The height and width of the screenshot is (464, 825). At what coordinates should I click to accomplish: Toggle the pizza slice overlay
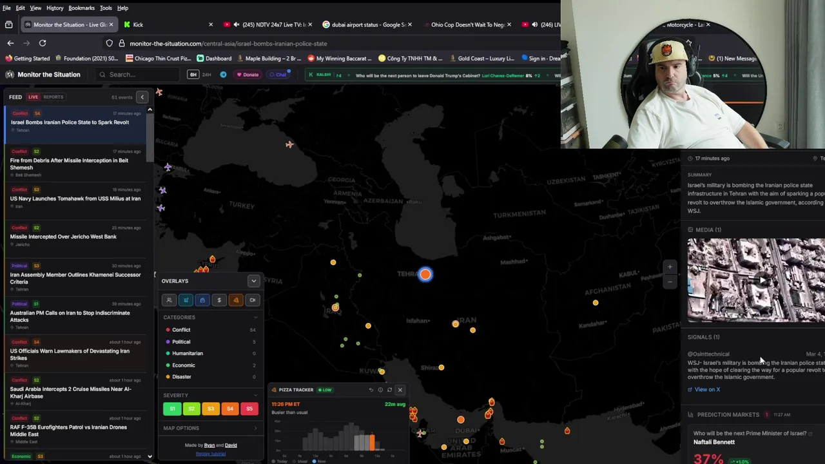click(x=236, y=300)
